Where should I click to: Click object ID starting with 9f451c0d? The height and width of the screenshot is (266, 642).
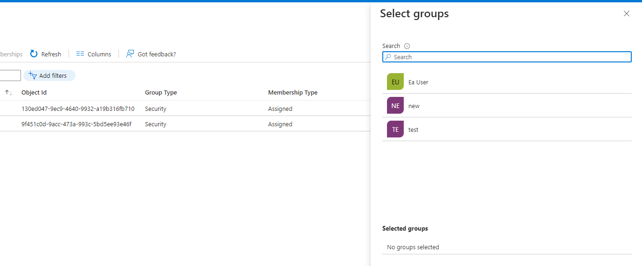point(76,124)
